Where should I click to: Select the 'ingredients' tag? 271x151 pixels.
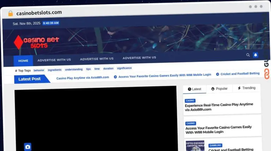click(x=55, y=70)
